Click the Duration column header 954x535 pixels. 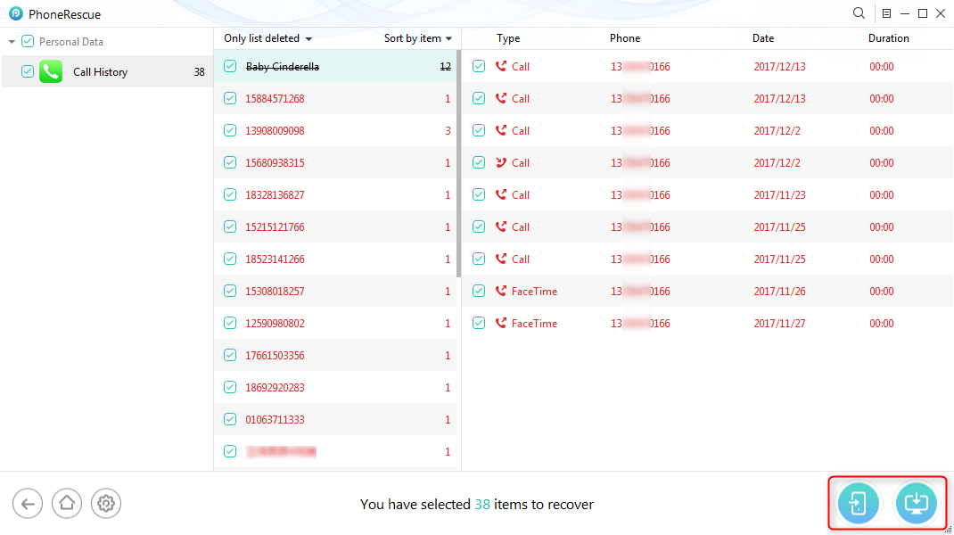888,38
